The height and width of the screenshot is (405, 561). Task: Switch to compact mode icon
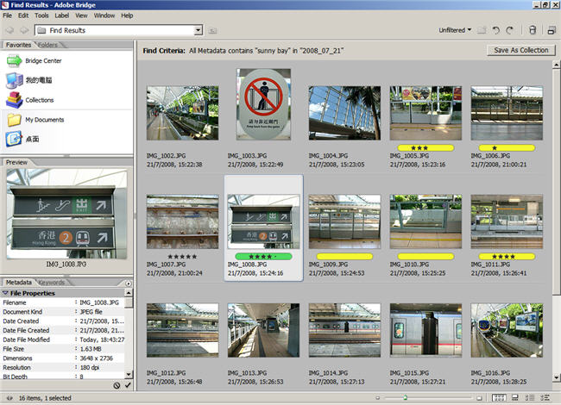(552, 31)
